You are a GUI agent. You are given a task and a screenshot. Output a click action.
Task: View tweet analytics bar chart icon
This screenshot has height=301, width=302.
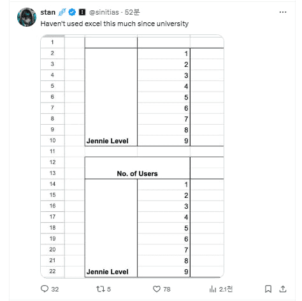[x=213, y=289]
